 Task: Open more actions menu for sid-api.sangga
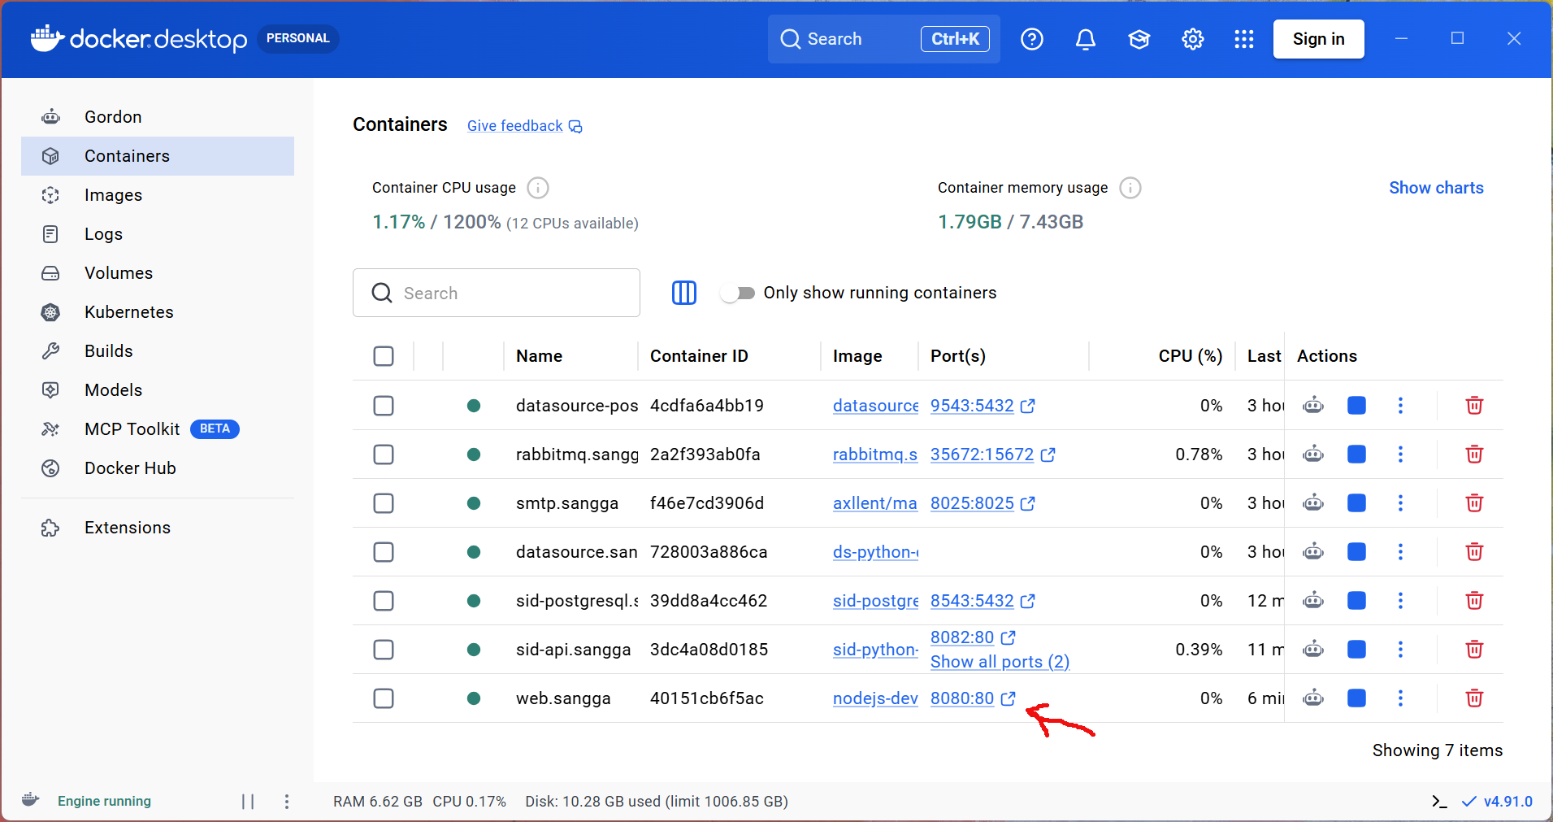pyautogui.click(x=1400, y=649)
